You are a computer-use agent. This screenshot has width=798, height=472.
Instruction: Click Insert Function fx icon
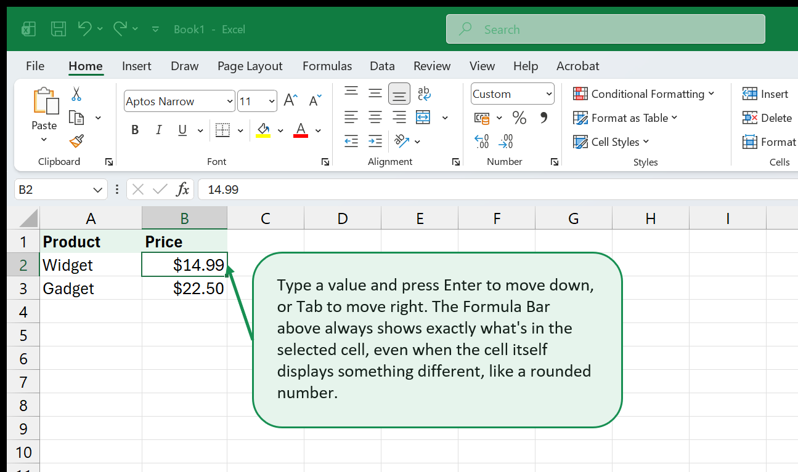pyautogui.click(x=183, y=190)
